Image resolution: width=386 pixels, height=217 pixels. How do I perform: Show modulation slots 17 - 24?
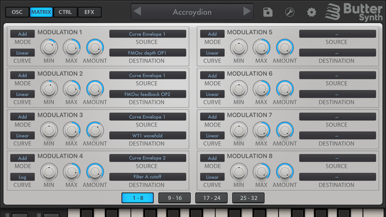point(211,198)
